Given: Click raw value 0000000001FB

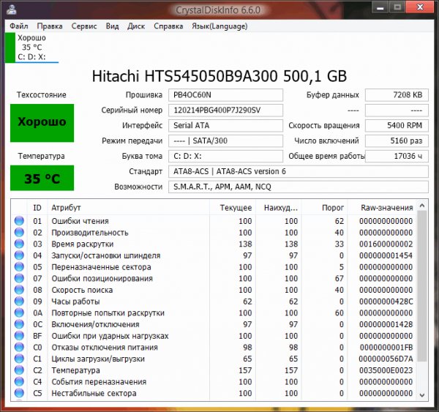Looking at the screenshot, I should pyautogui.click(x=386, y=348).
